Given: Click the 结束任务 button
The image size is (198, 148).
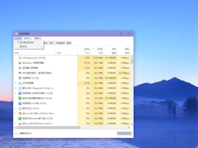Looking at the screenshot, I should pyautogui.click(x=124, y=133).
